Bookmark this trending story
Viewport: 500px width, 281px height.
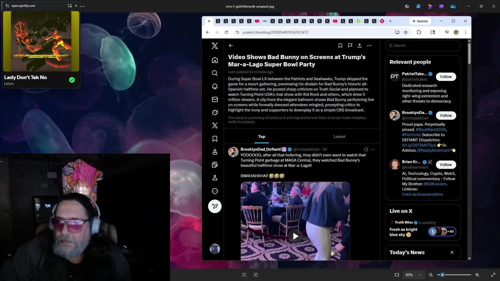[340, 46]
